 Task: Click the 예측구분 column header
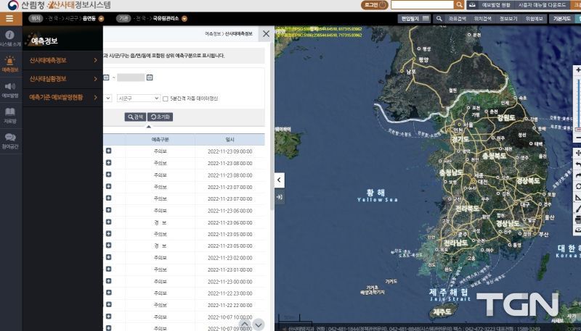coord(160,139)
